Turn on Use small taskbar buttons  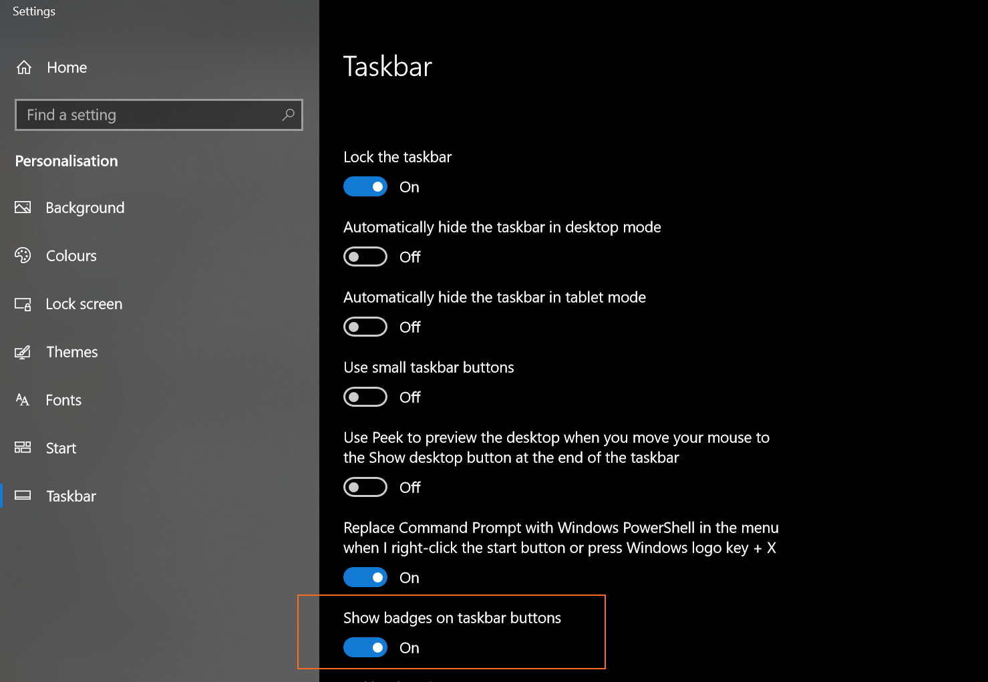[365, 397]
